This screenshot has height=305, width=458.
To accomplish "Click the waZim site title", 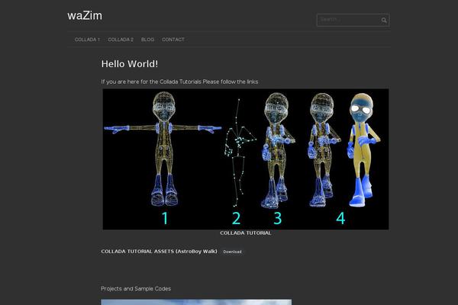I will pyautogui.click(x=85, y=15).
